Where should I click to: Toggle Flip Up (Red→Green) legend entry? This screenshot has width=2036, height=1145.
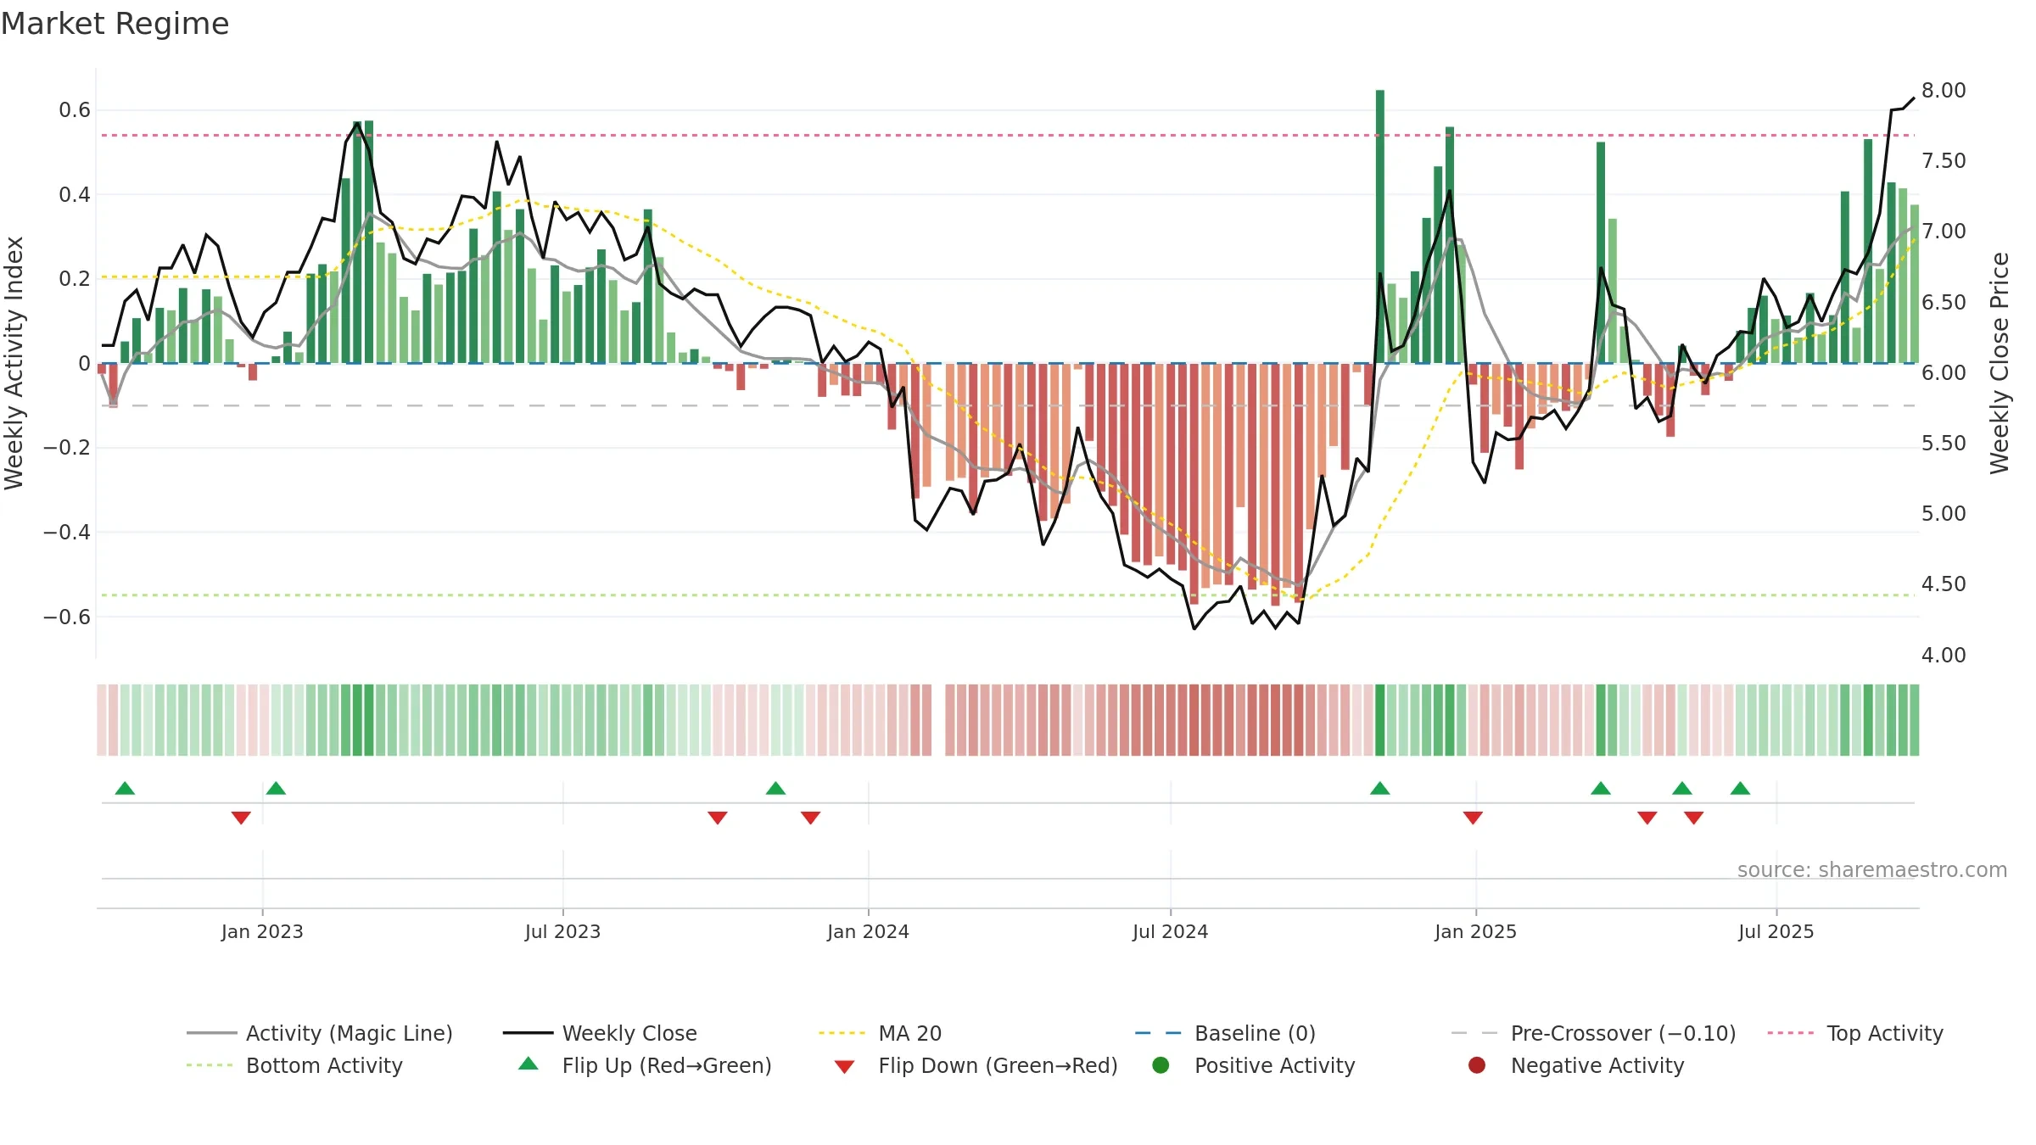point(645,1065)
